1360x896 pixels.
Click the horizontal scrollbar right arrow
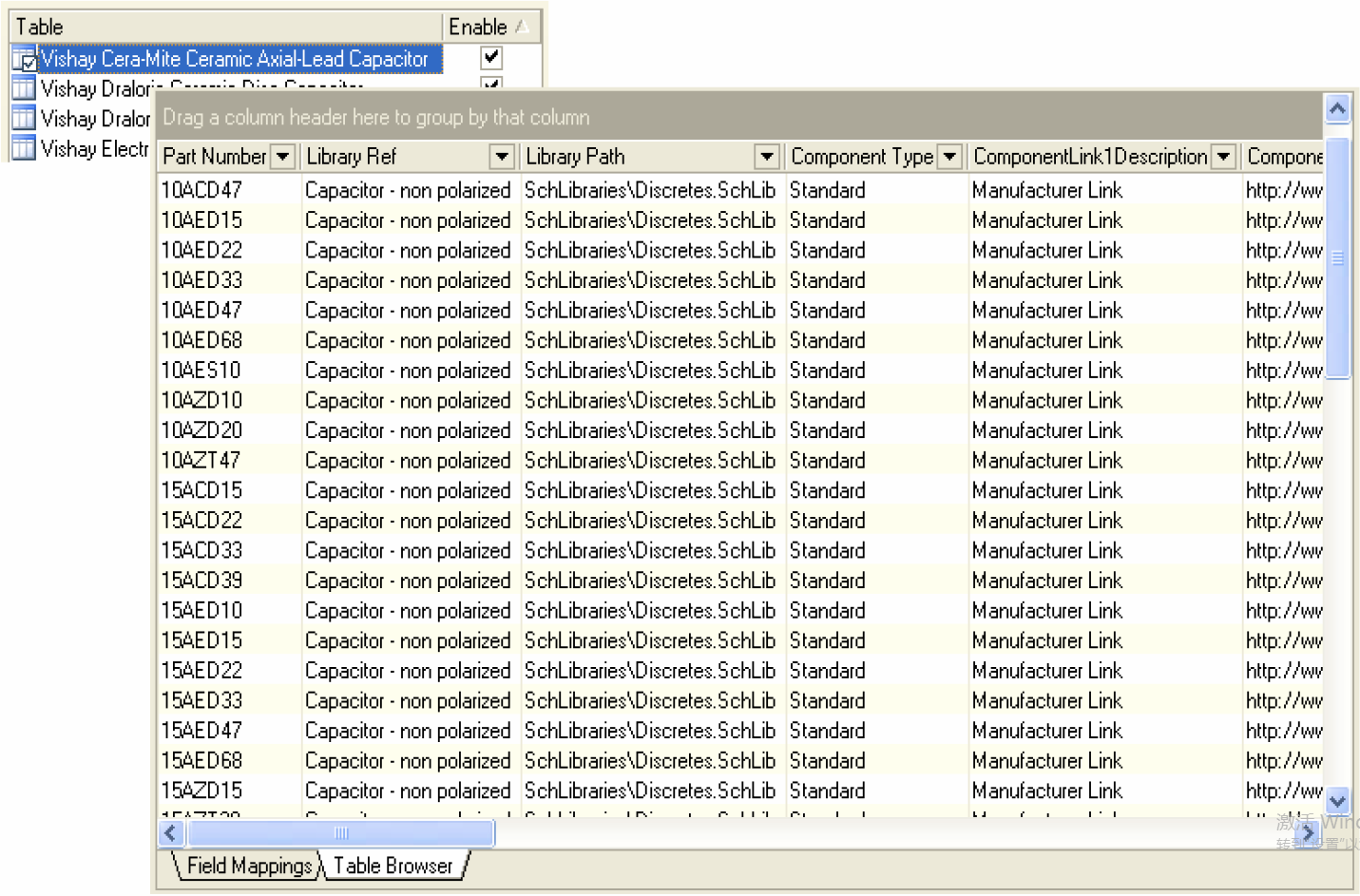[x=1309, y=833]
